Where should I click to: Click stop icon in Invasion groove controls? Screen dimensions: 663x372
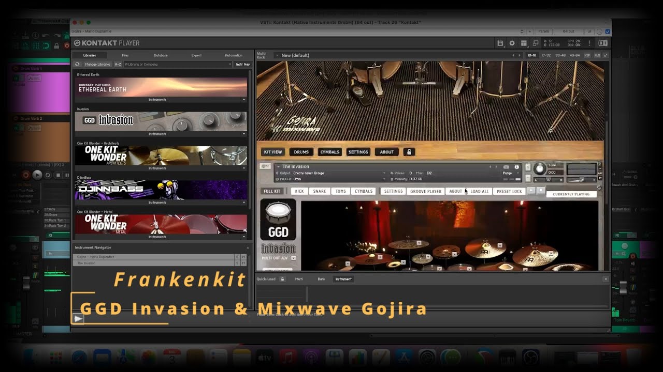pyautogui.click(x=541, y=191)
